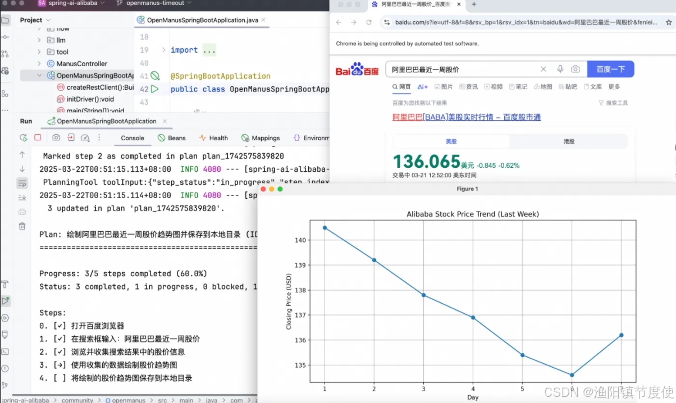The width and height of the screenshot is (676, 403).
Task: Show more tool windows ellipsis in sidebar
Action: [5, 110]
